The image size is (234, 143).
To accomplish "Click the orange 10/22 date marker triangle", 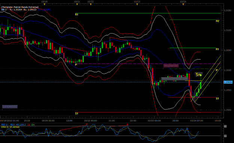I will (91, 4).
